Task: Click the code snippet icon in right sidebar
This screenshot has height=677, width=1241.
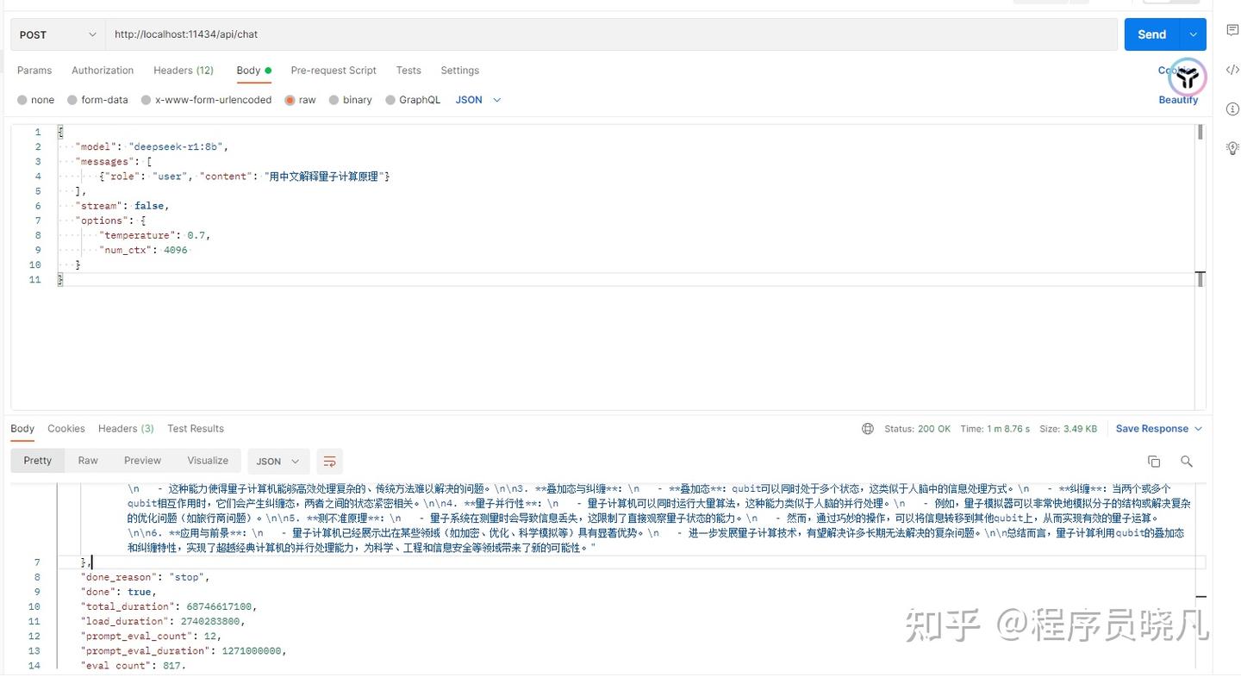Action: 1232,70
